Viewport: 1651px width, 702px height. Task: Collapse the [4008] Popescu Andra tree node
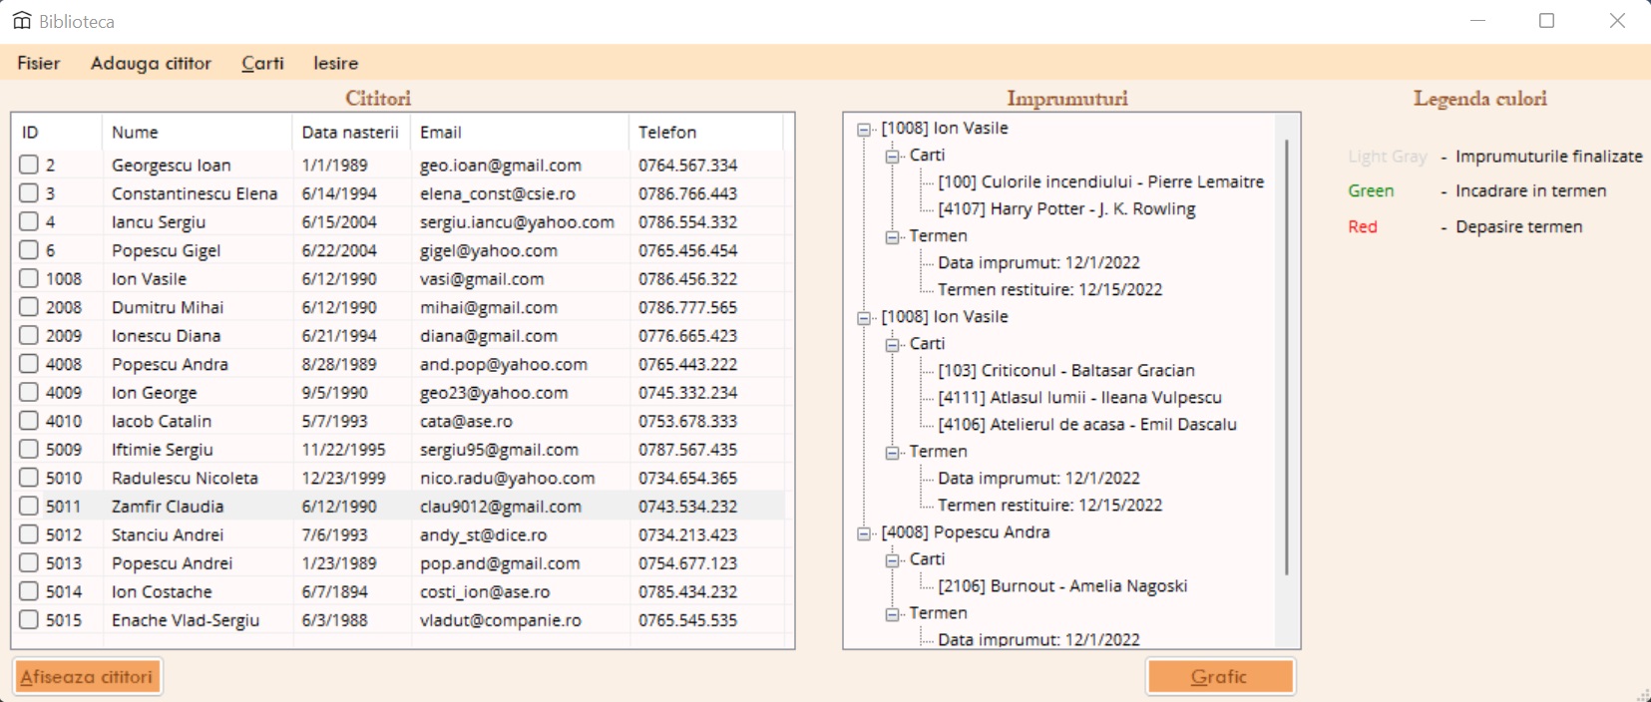click(864, 533)
